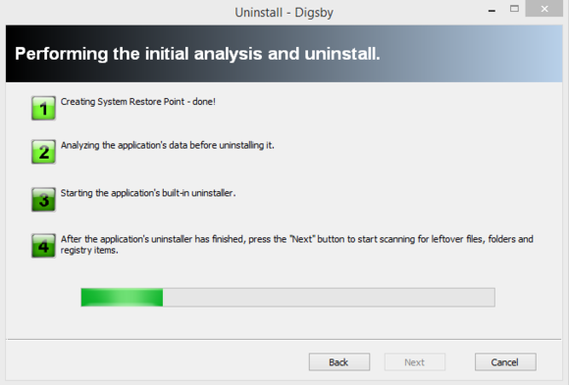Click the disabled Next button
This screenshot has width=569, height=385.
pyautogui.click(x=415, y=361)
